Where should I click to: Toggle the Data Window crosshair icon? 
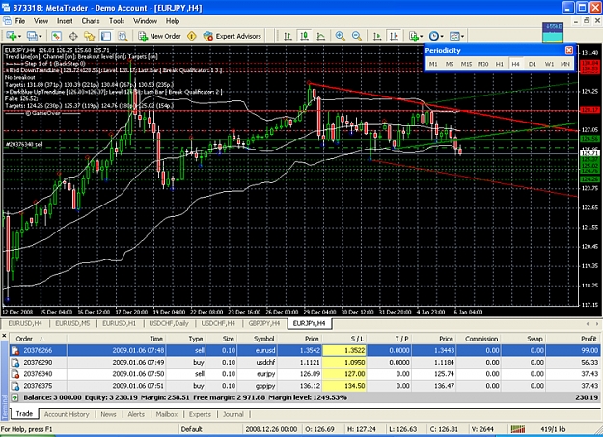[73, 36]
